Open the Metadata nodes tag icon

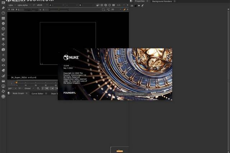point(3,70)
